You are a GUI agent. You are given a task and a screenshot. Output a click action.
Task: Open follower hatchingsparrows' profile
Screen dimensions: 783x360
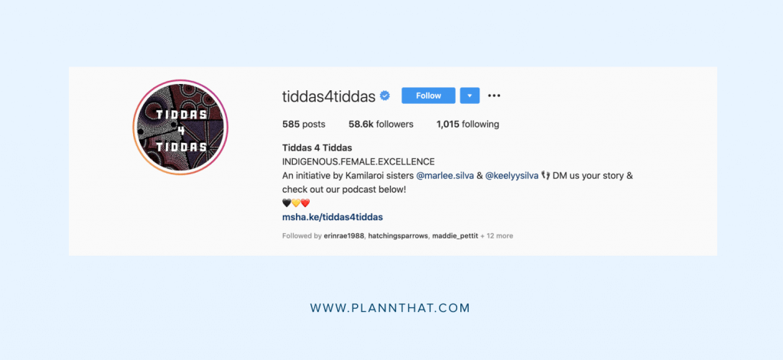(x=398, y=235)
